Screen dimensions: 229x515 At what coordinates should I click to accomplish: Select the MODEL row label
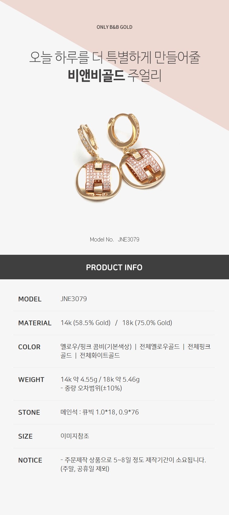click(30, 299)
